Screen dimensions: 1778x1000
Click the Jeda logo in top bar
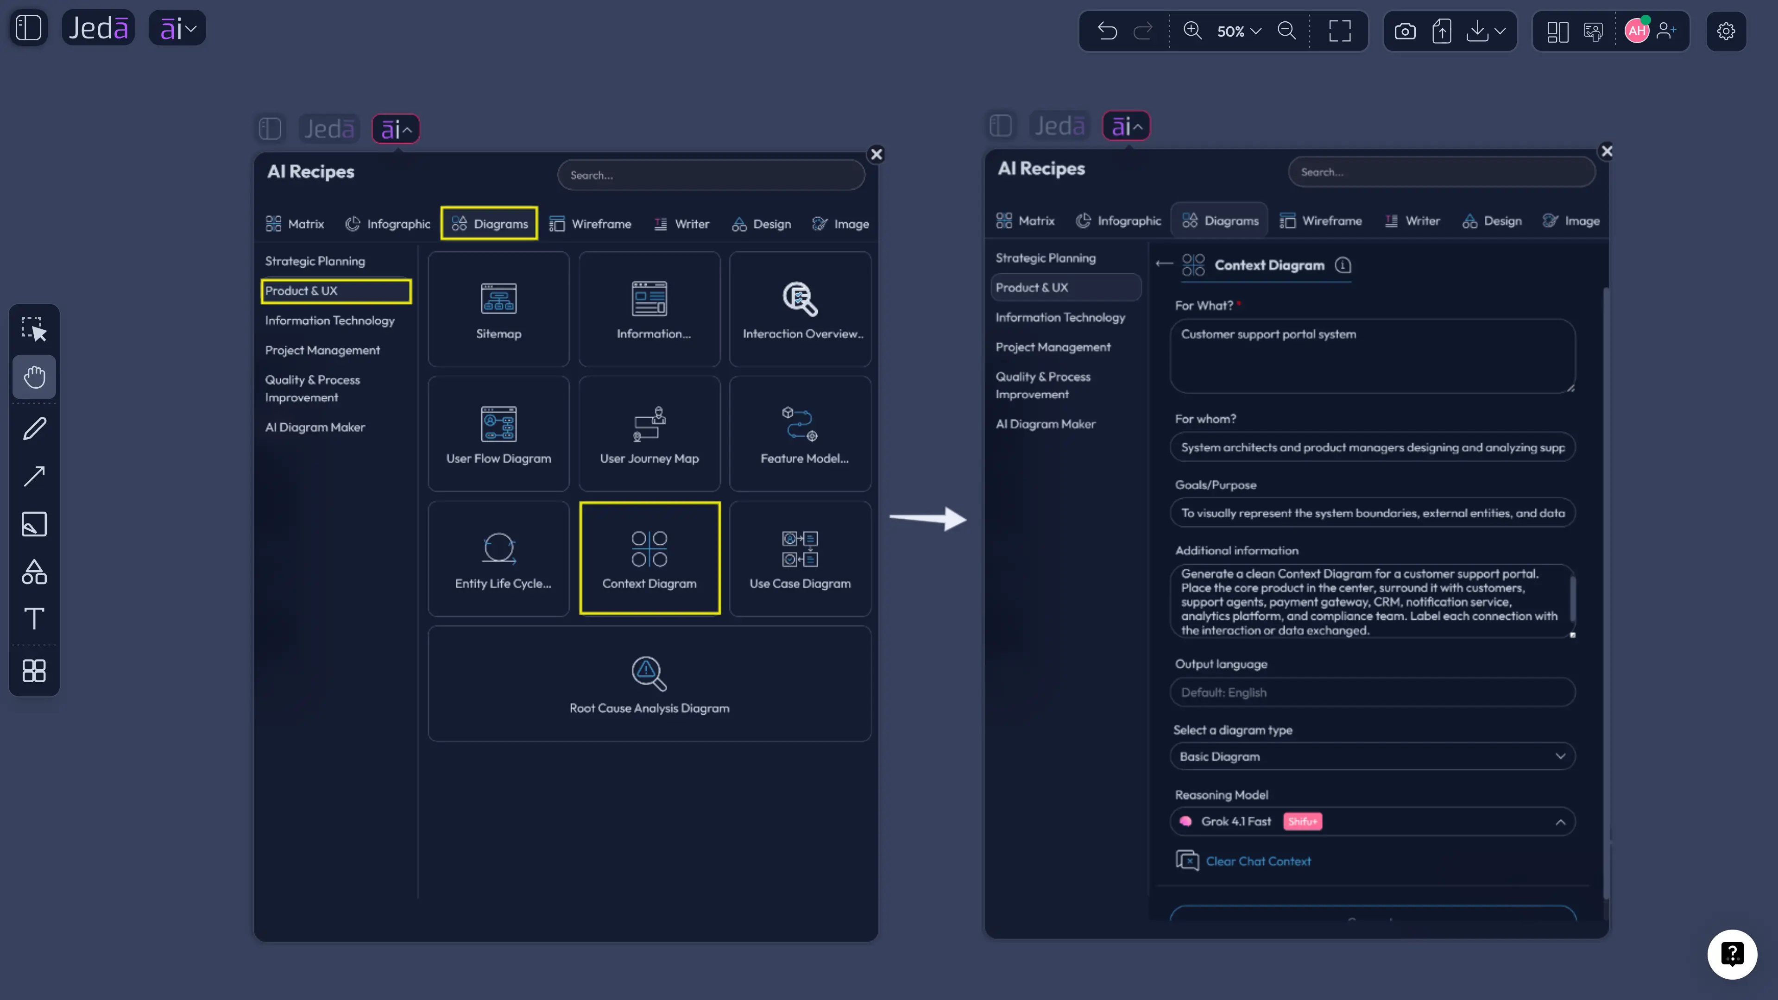(x=98, y=28)
